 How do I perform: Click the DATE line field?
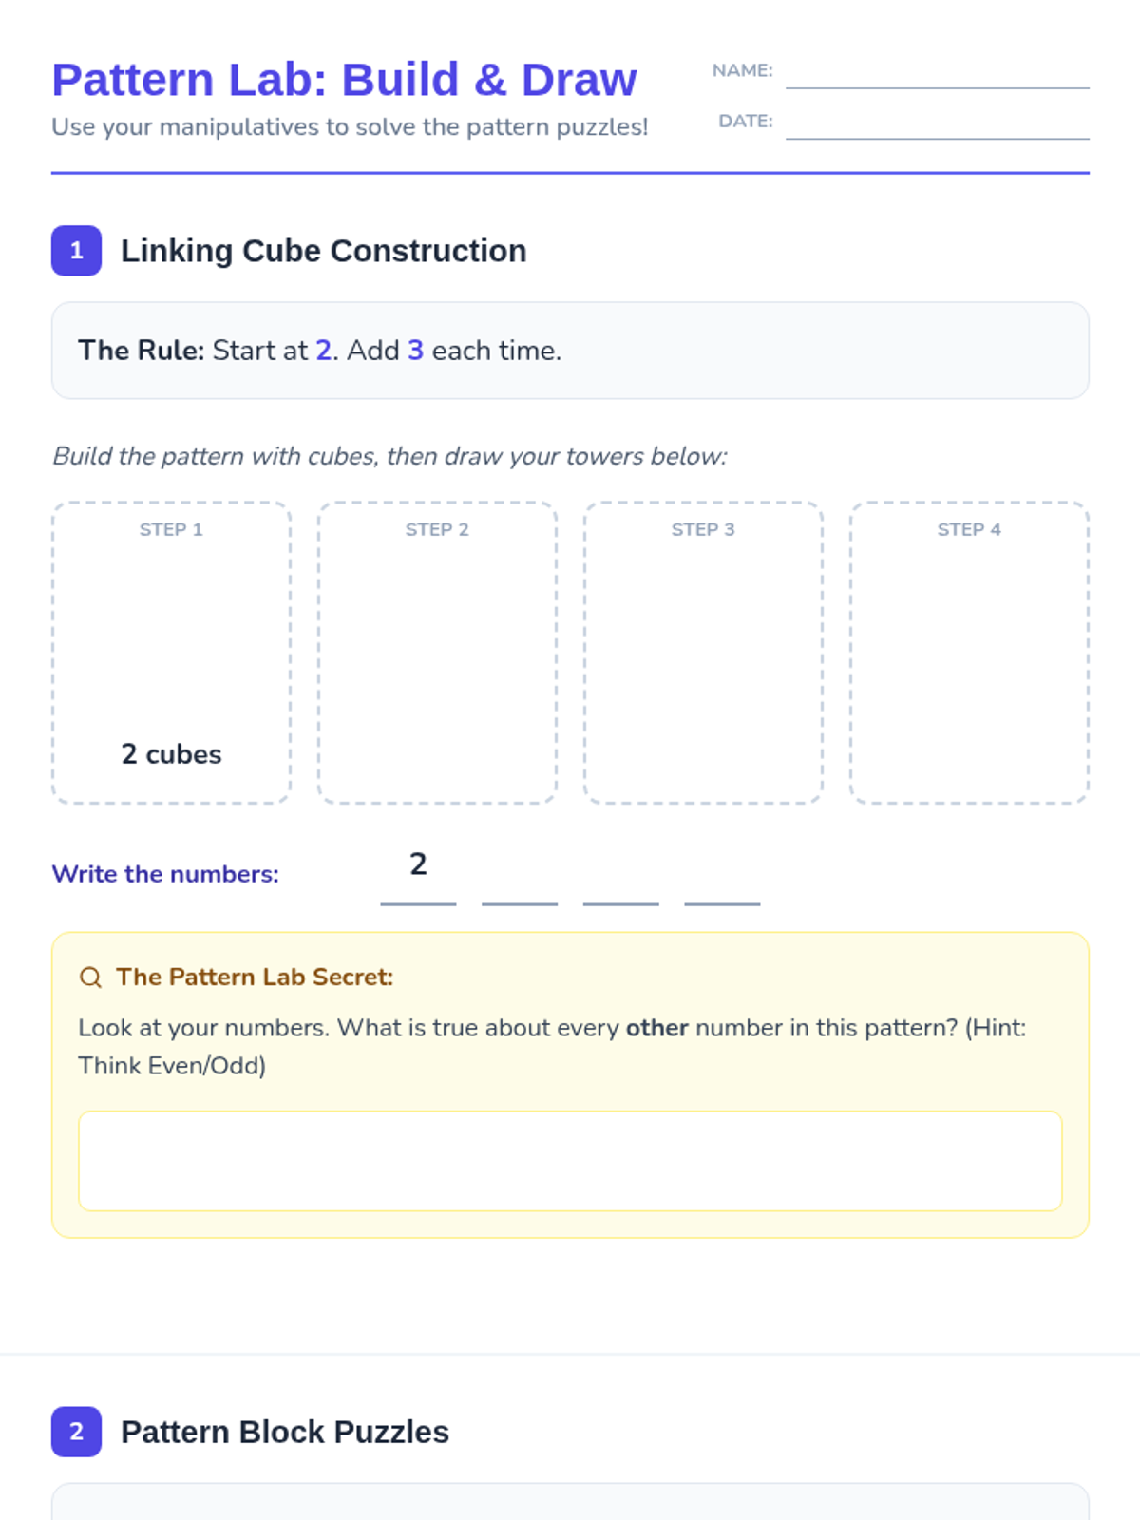pos(937,124)
